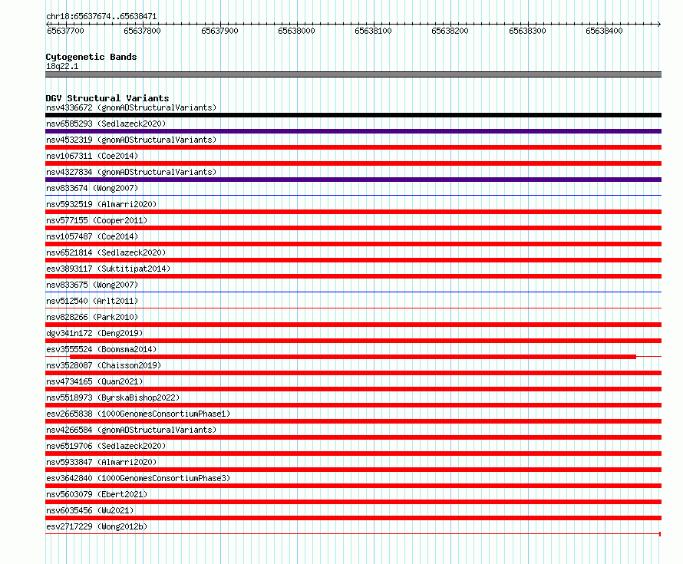The width and height of the screenshot is (683, 564).
Task: Select variant nsv4266584 (gnomADStructuralVariants)
Action: point(131,430)
